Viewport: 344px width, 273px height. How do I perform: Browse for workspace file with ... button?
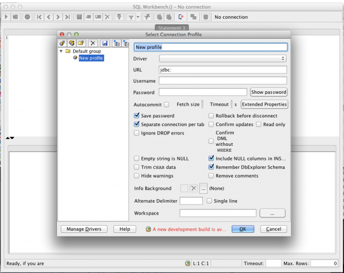tap(273, 213)
